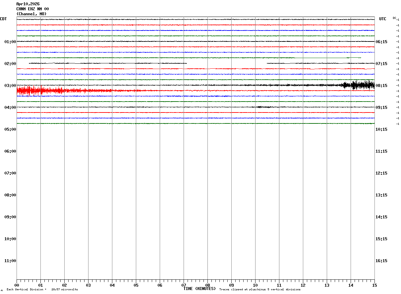
Task: Click the black seismic burst near minute 14
Action: (x=359, y=85)
